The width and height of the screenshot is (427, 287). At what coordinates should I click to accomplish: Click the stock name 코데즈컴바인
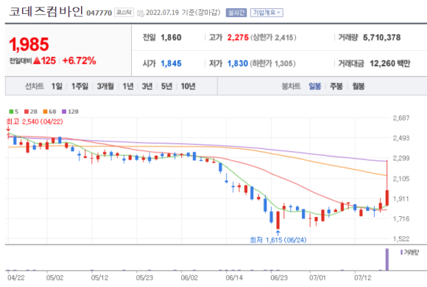(x=46, y=12)
